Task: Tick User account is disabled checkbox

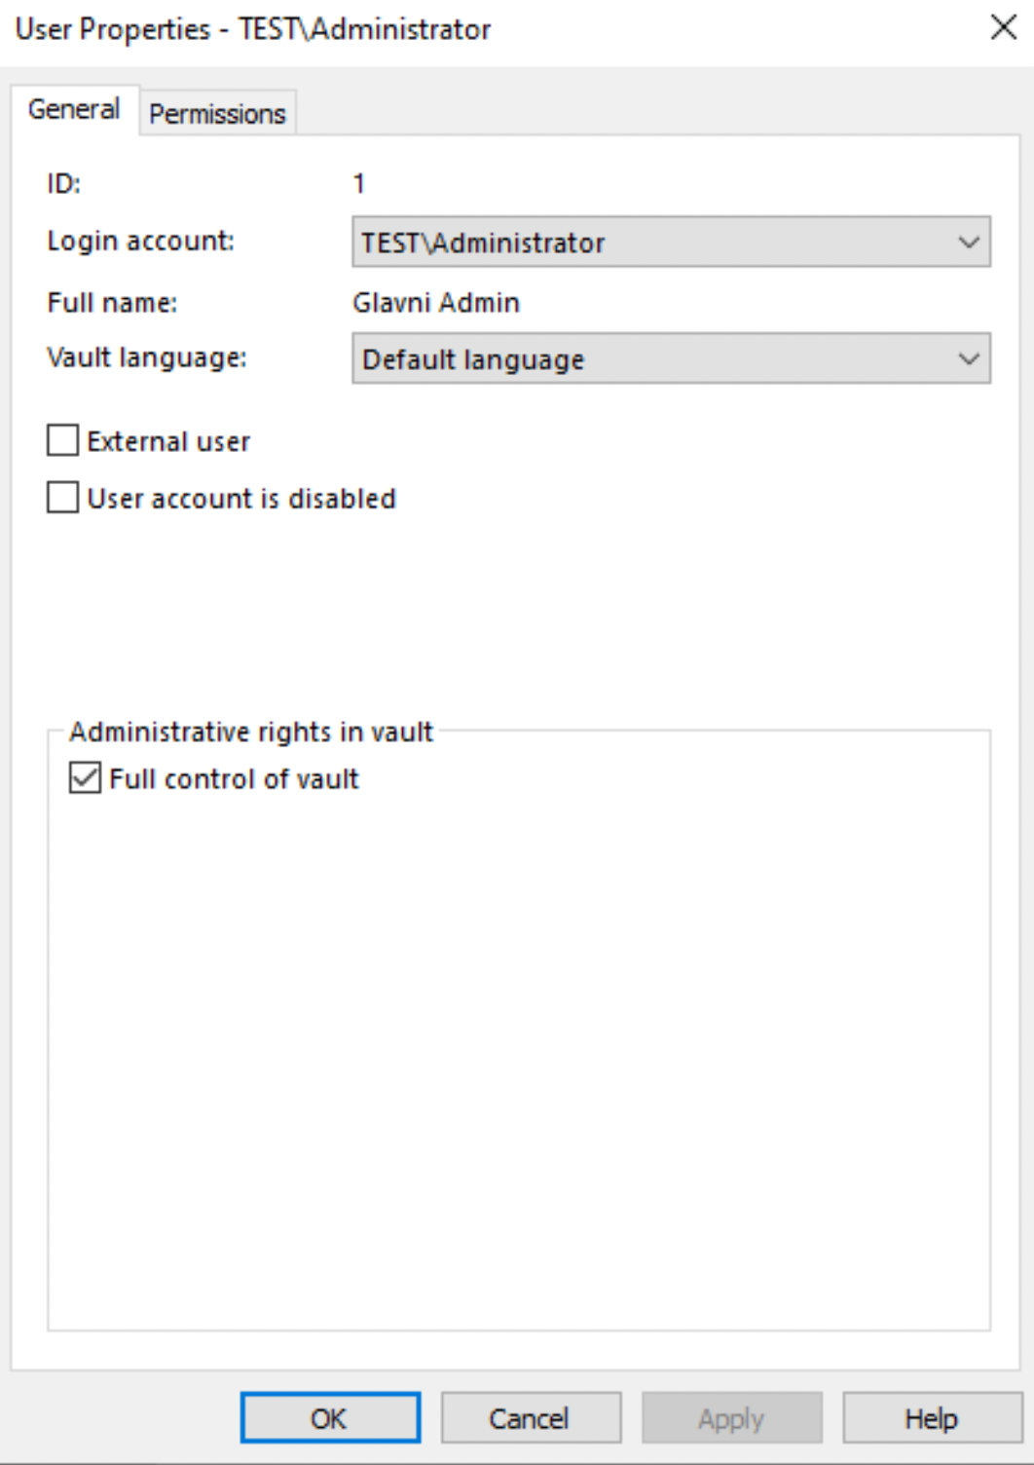Action: coord(63,498)
